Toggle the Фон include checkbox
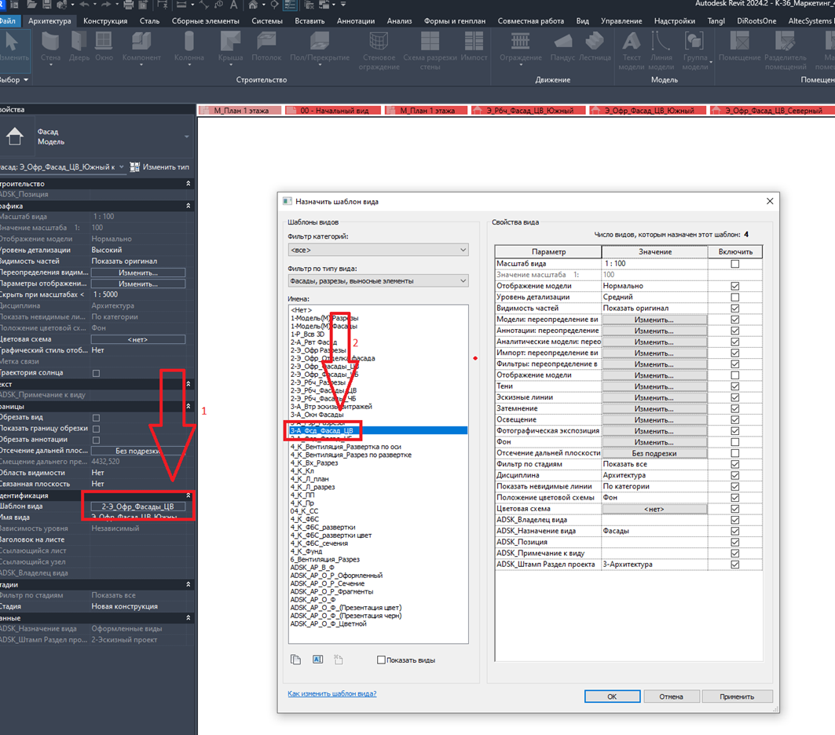Image resolution: width=835 pixels, height=735 pixels. (x=735, y=442)
